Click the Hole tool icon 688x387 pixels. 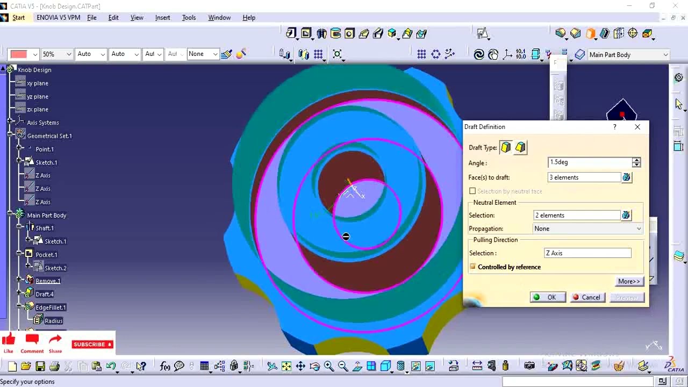tap(349, 34)
